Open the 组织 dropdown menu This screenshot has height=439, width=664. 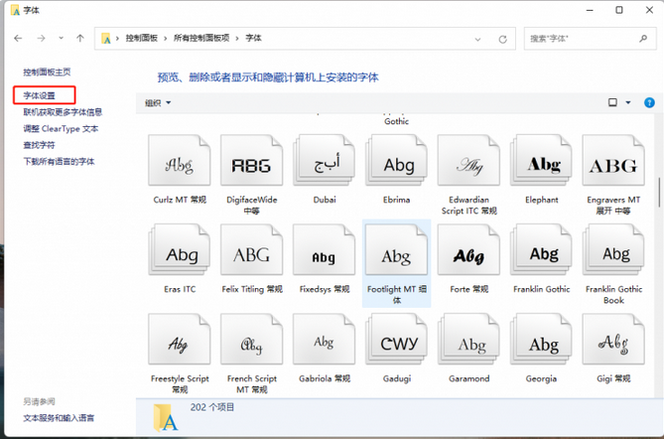pyautogui.click(x=158, y=102)
